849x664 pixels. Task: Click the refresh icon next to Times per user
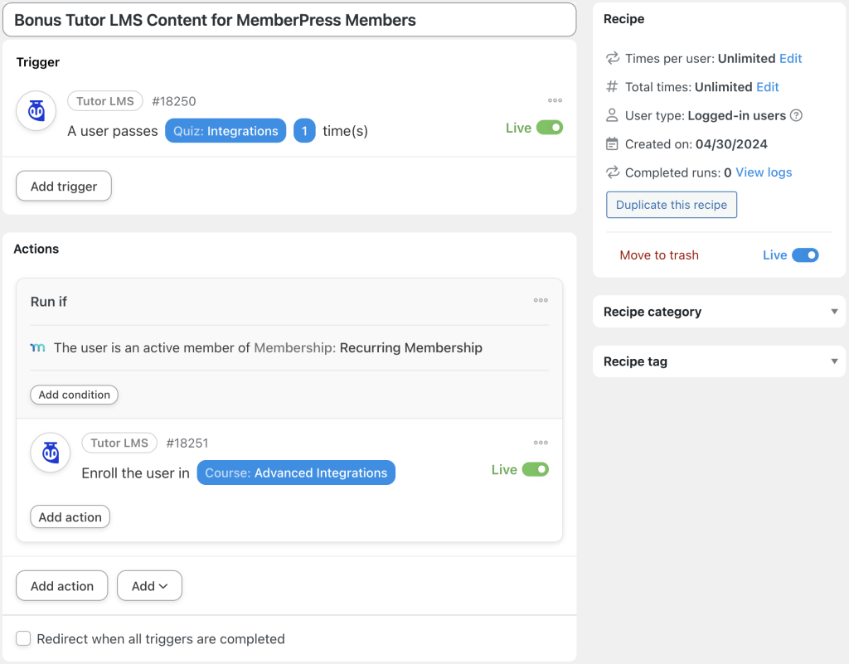tap(608, 58)
